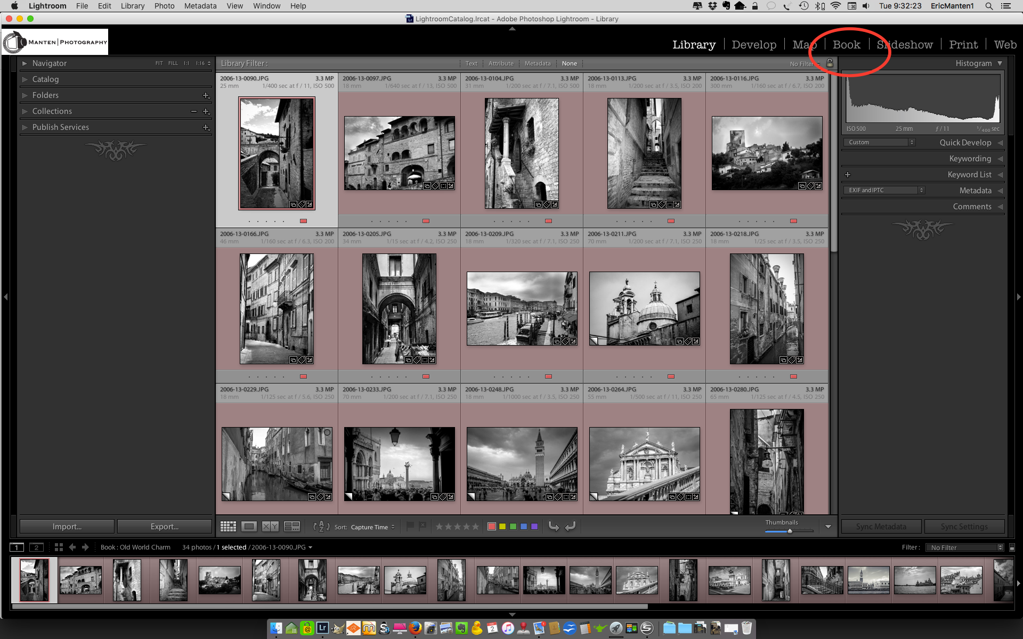Apply green color label swatch
Viewport: 1023px width, 639px height.
click(513, 527)
